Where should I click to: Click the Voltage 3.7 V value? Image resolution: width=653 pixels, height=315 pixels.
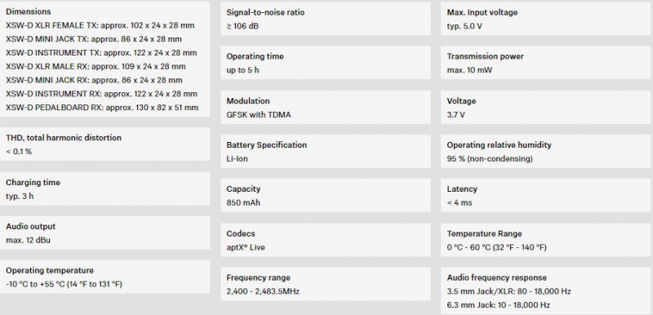(456, 115)
